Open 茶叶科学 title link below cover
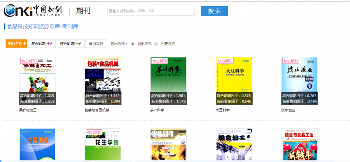The height and width of the screenshot is (162, 350). pos(157,110)
